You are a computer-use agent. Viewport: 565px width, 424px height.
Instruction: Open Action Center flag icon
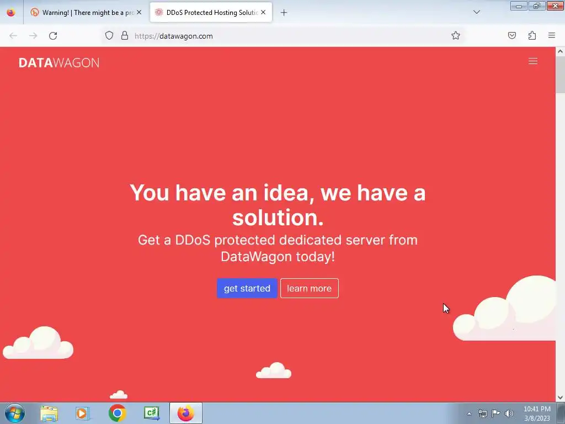coord(496,414)
